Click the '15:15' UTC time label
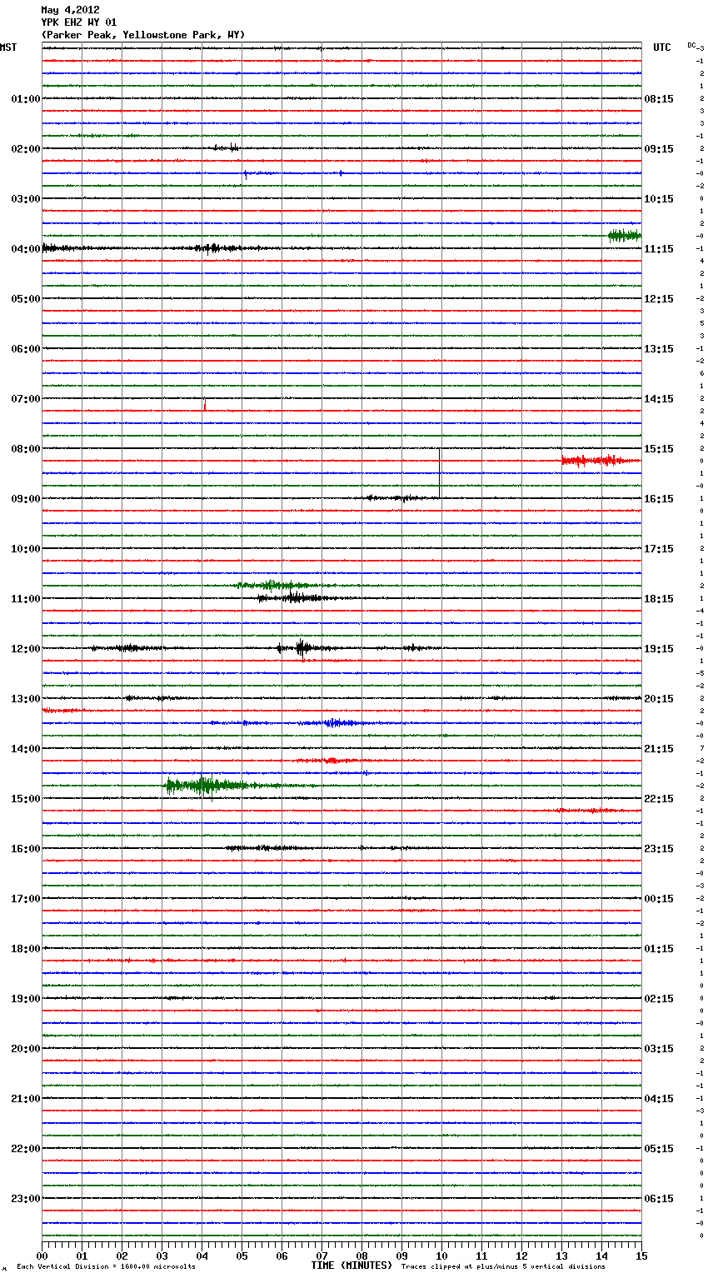Screen dimensions: 708x1278 659,449
